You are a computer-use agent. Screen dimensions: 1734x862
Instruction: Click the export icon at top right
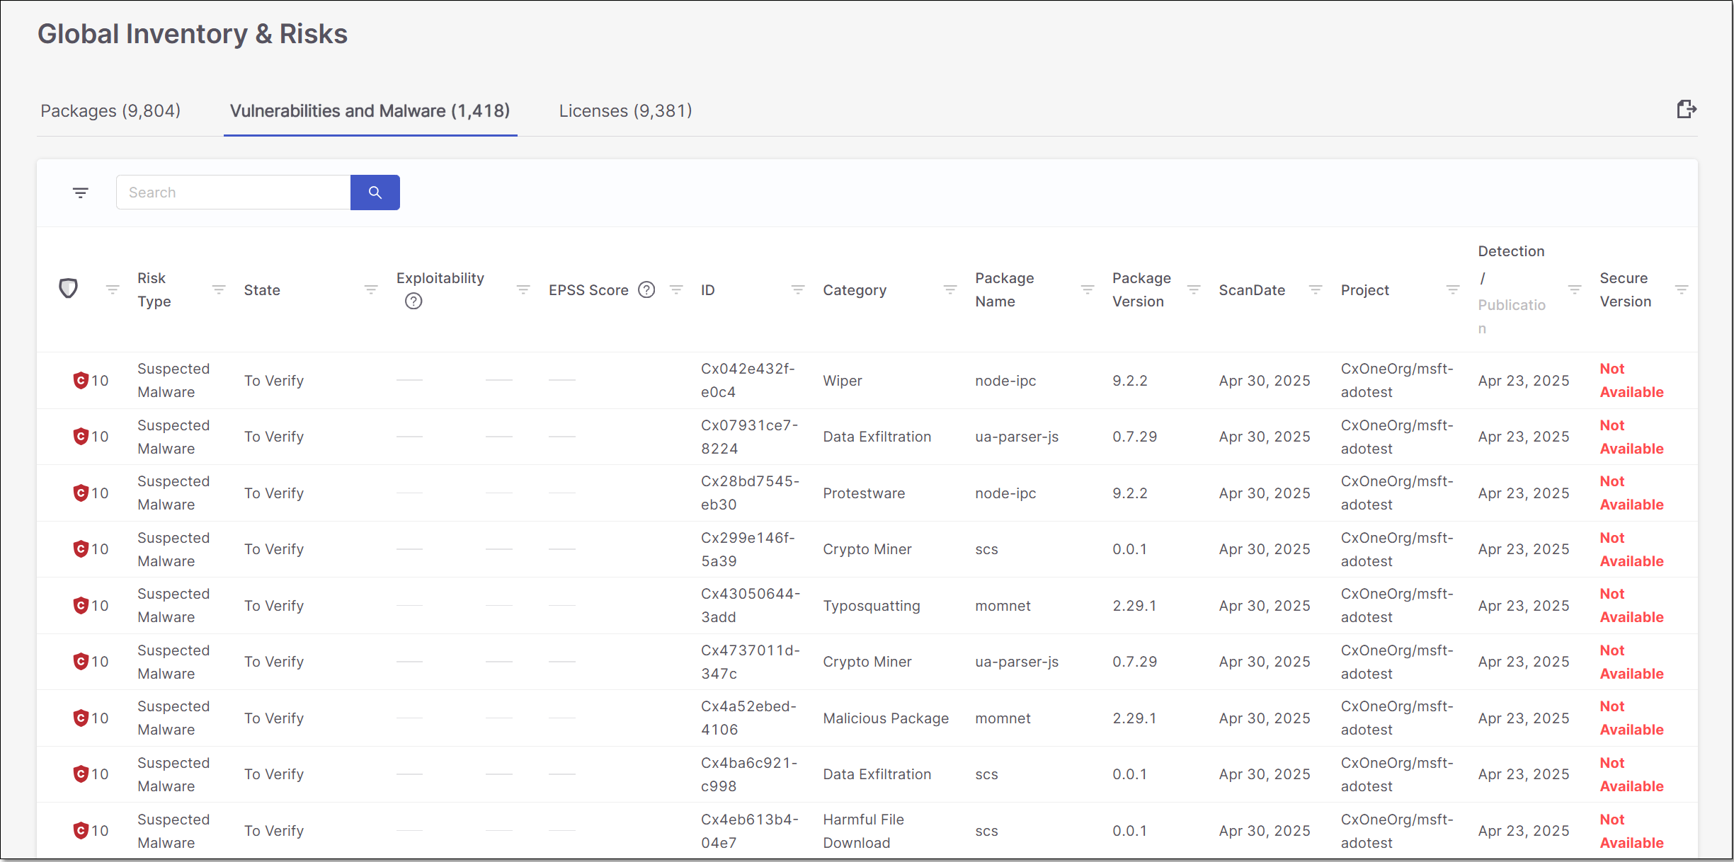pos(1687,109)
